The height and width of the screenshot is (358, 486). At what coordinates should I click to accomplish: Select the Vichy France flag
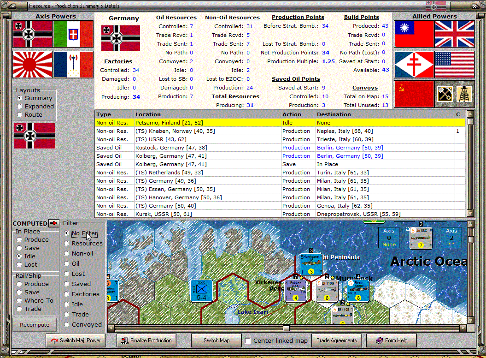click(73, 65)
